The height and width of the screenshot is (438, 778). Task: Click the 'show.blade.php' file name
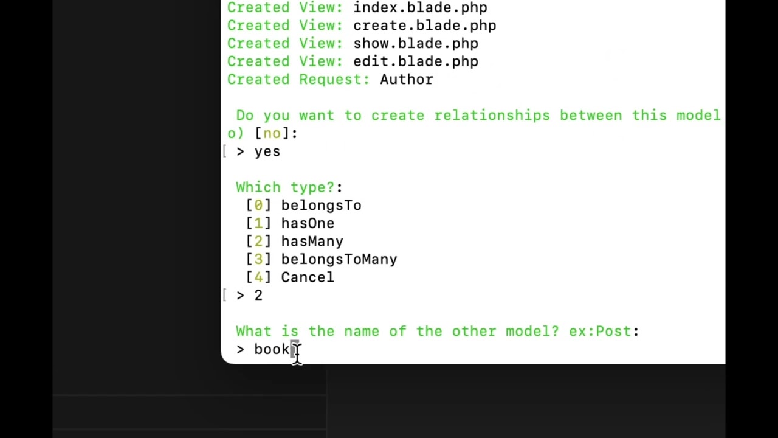click(416, 44)
